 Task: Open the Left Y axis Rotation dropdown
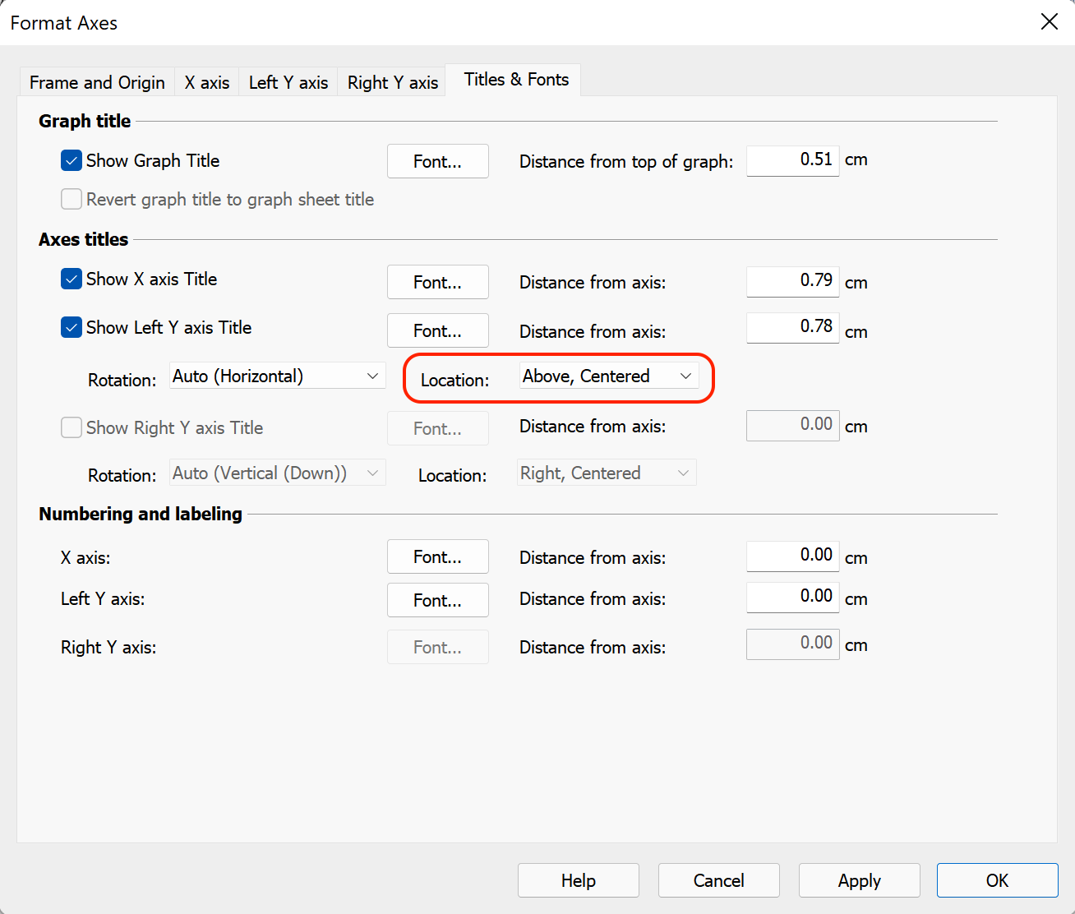[277, 376]
